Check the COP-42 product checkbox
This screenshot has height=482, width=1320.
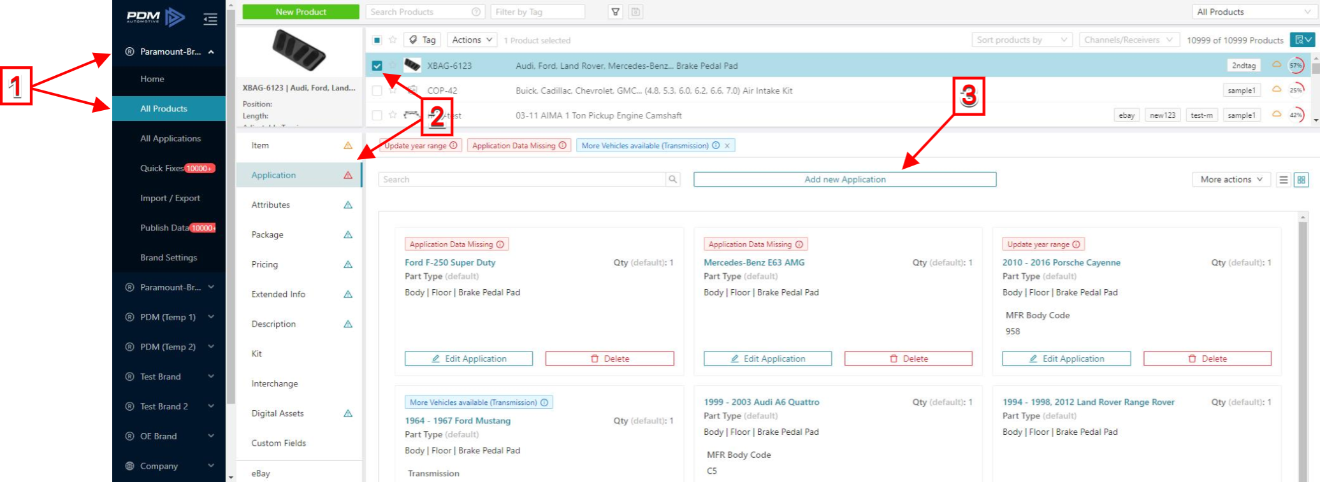pos(377,90)
